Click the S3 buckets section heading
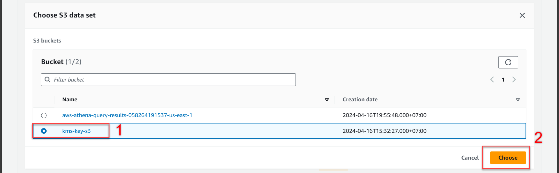 pos(47,40)
